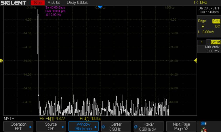Click the DC1M coupling badge
This screenshot has height=132, width=221.
[216, 42]
